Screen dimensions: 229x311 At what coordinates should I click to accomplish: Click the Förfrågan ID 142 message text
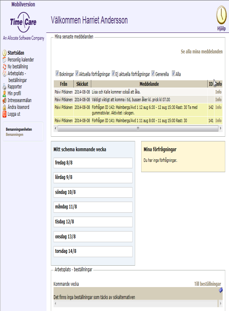pos(145,110)
